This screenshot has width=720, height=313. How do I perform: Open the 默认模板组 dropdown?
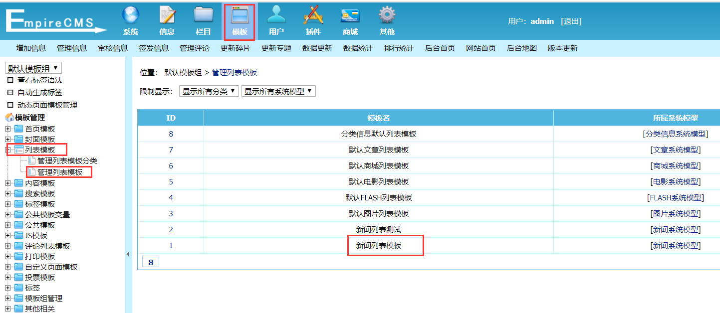(x=33, y=68)
